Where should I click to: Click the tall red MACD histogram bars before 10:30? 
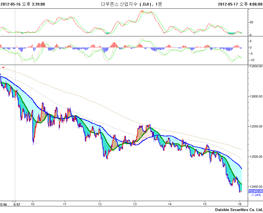[42, 44]
